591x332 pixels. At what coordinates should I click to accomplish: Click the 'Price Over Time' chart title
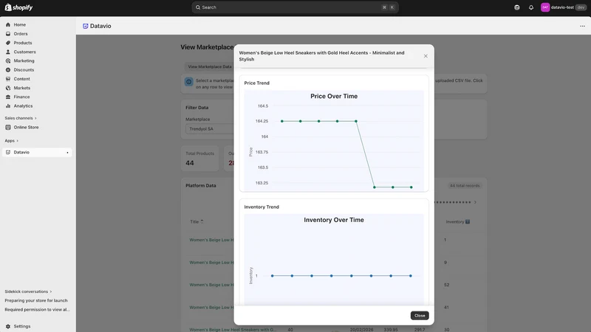334,97
